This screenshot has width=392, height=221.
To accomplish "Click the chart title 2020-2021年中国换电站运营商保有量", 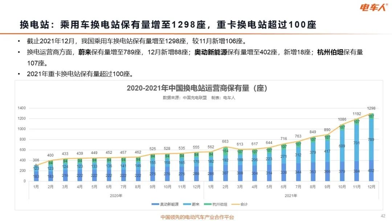I will coord(197,88).
